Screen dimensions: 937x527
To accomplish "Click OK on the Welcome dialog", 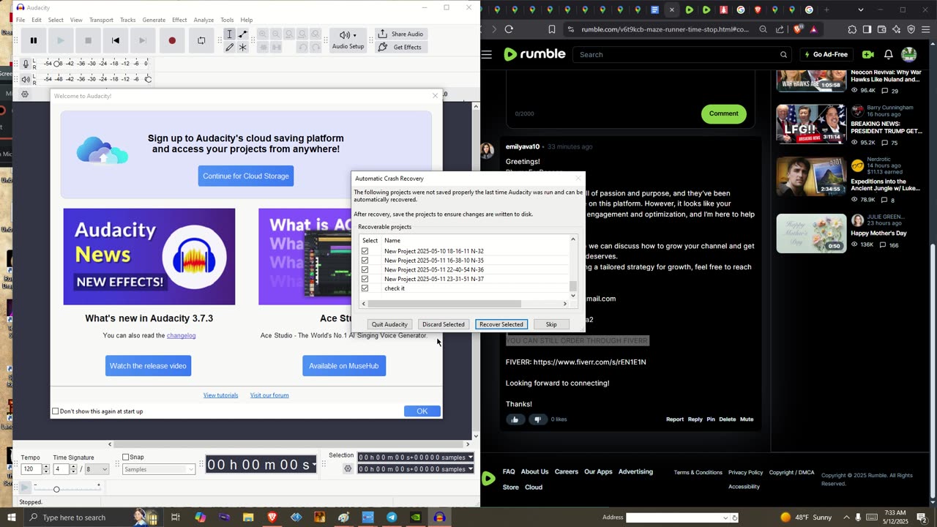I will point(422,411).
